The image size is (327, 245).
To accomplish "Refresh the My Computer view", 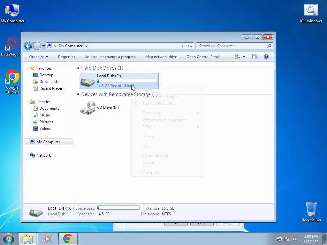I will [x=190, y=46].
